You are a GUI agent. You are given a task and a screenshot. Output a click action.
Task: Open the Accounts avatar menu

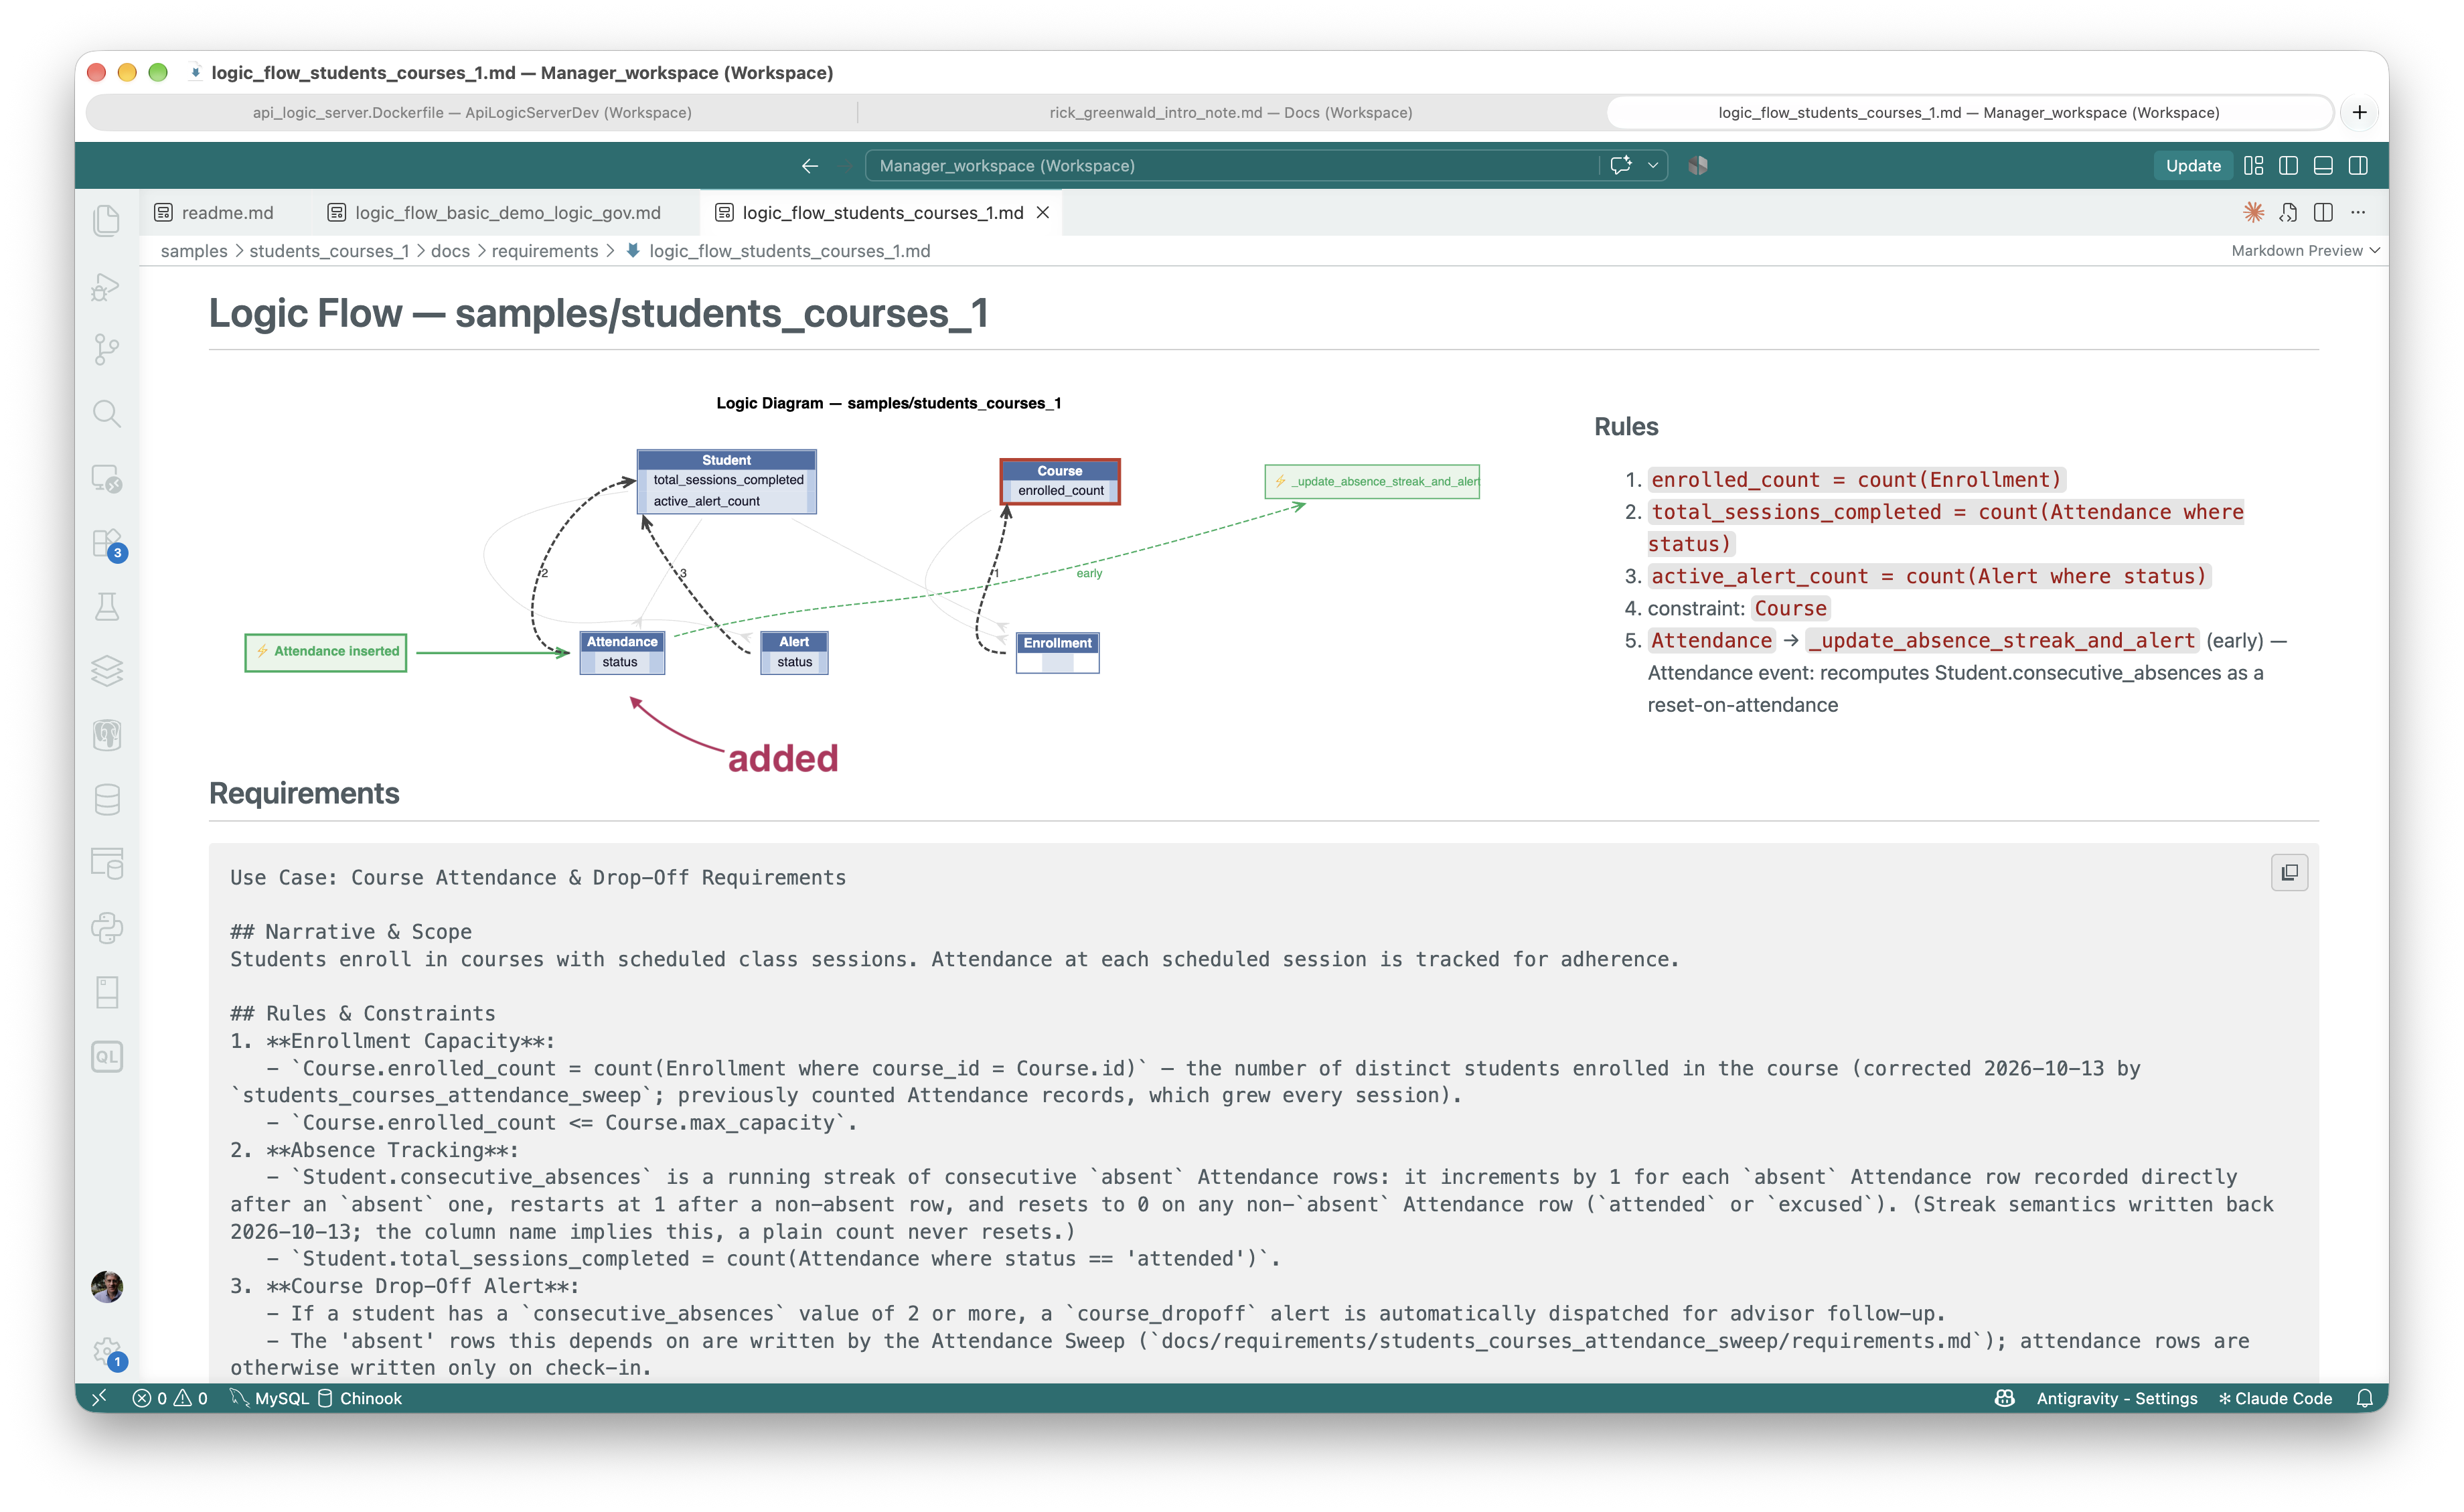pos(107,1287)
